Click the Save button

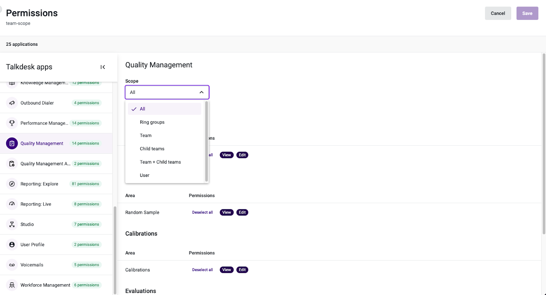[x=527, y=13]
